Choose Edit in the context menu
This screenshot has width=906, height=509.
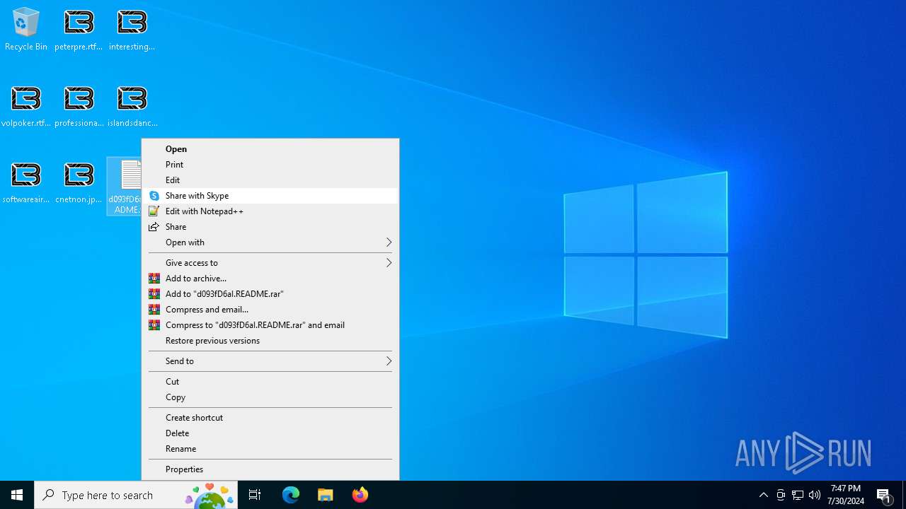270,180
